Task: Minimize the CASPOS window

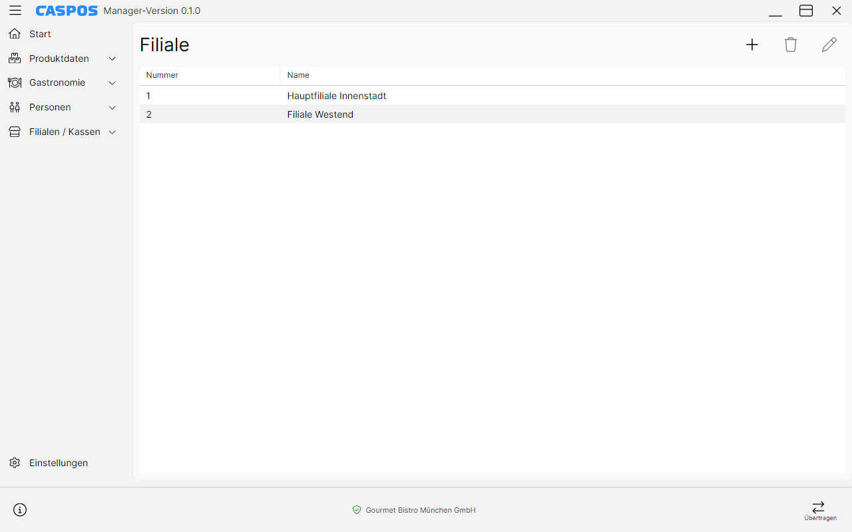Action: (x=775, y=11)
